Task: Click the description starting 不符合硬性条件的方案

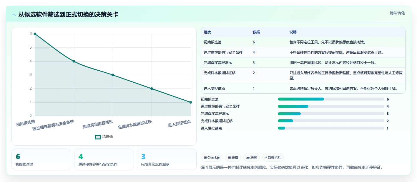Action: pos(336,52)
